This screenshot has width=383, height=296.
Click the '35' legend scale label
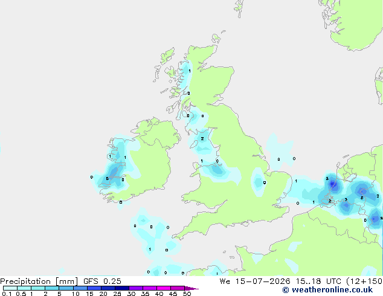[145, 294]
